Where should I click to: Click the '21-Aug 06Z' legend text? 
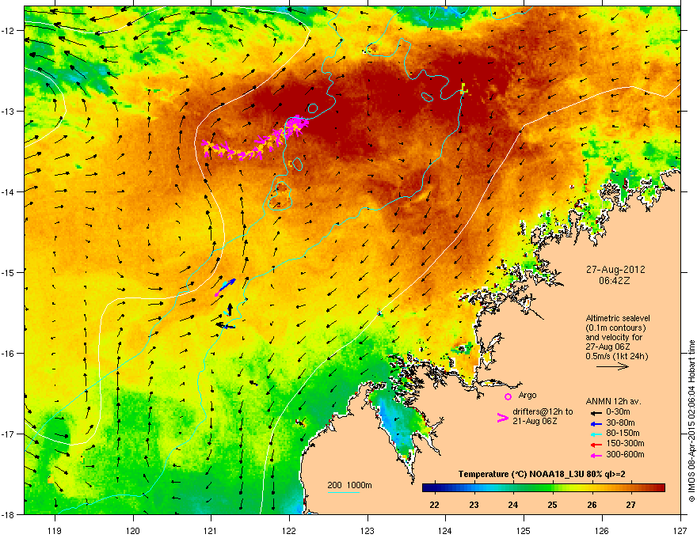pos(535,421)
